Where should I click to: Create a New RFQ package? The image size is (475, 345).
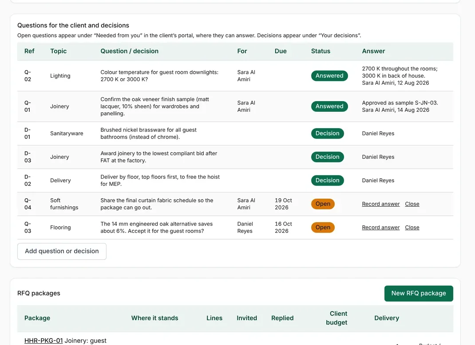[x=419, y=293]
